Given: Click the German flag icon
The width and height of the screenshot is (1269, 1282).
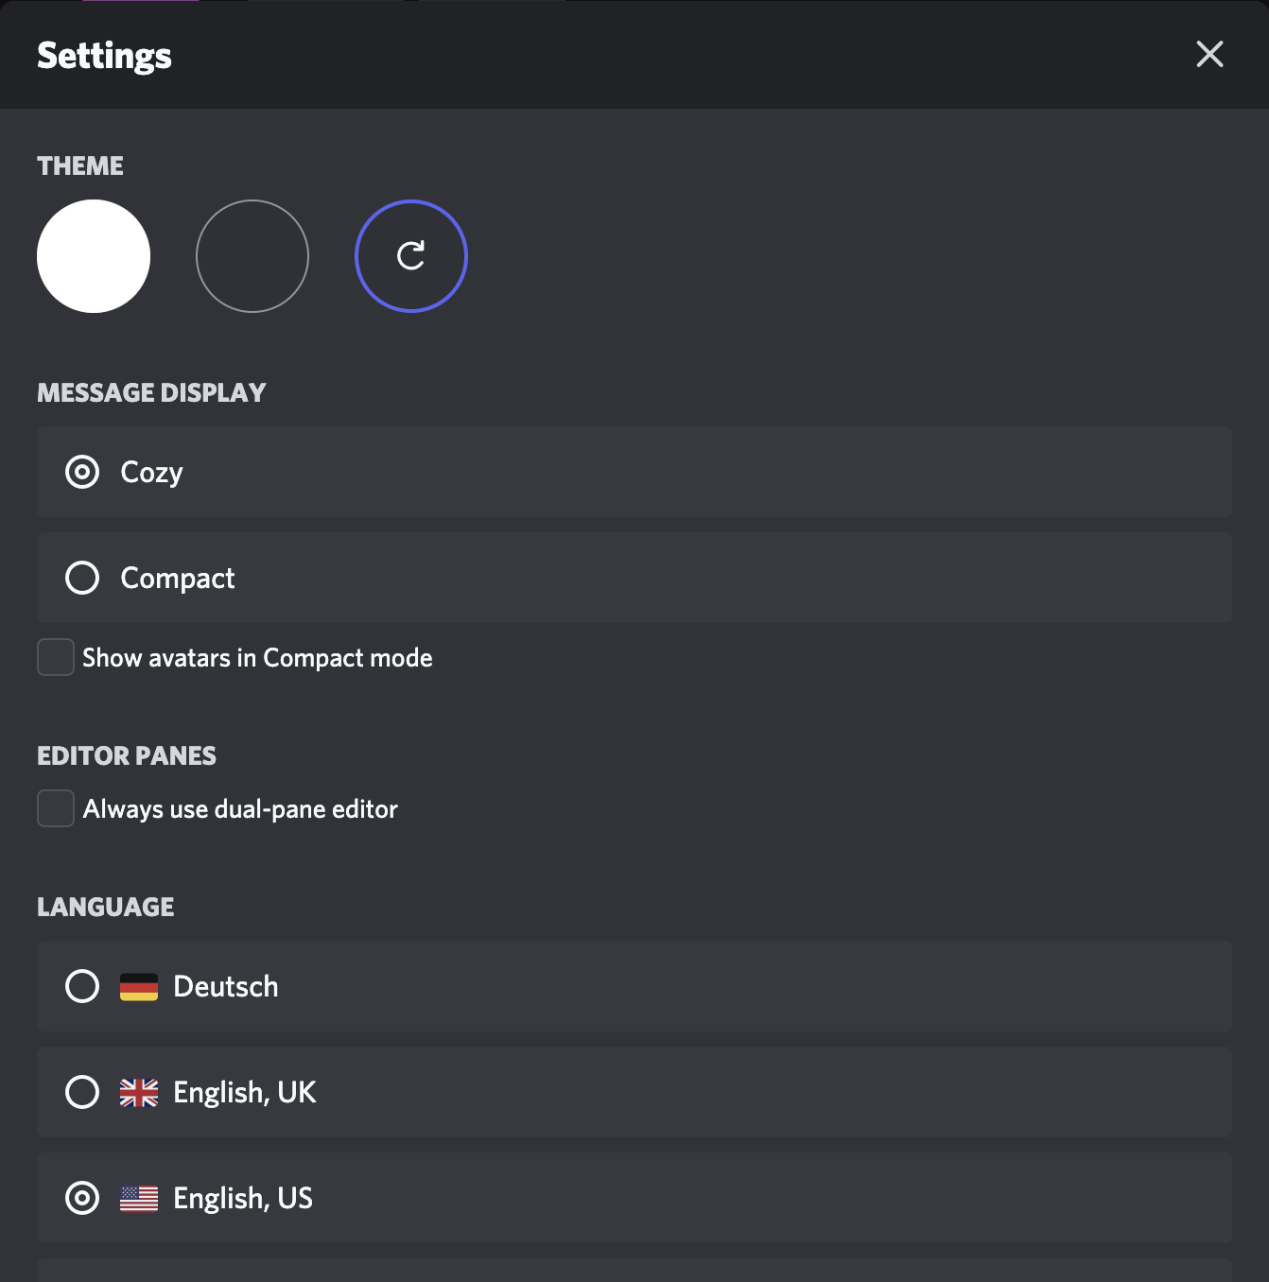Looking at the screenshot, I should [x=139, y=987].
